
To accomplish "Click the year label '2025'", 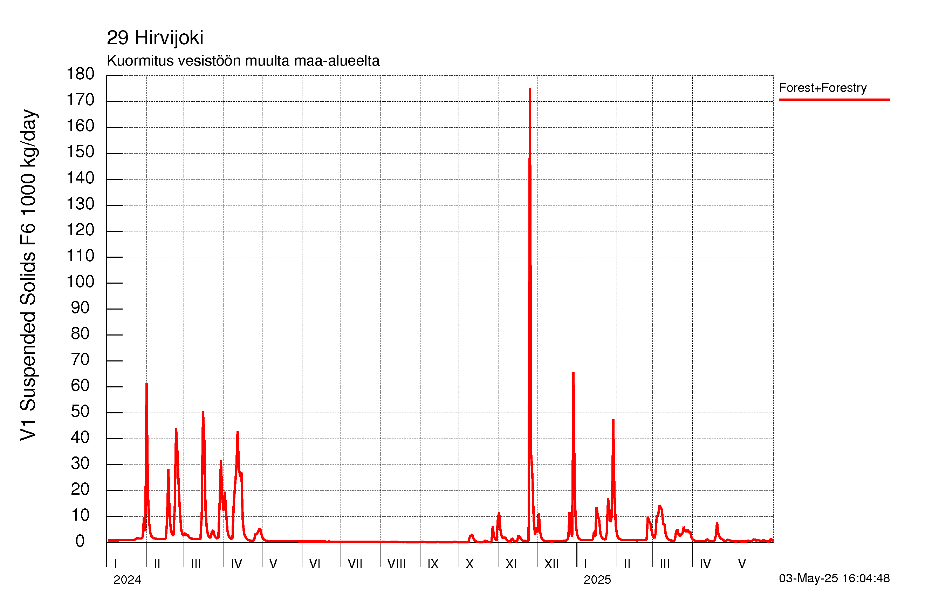I will [597, 580].
